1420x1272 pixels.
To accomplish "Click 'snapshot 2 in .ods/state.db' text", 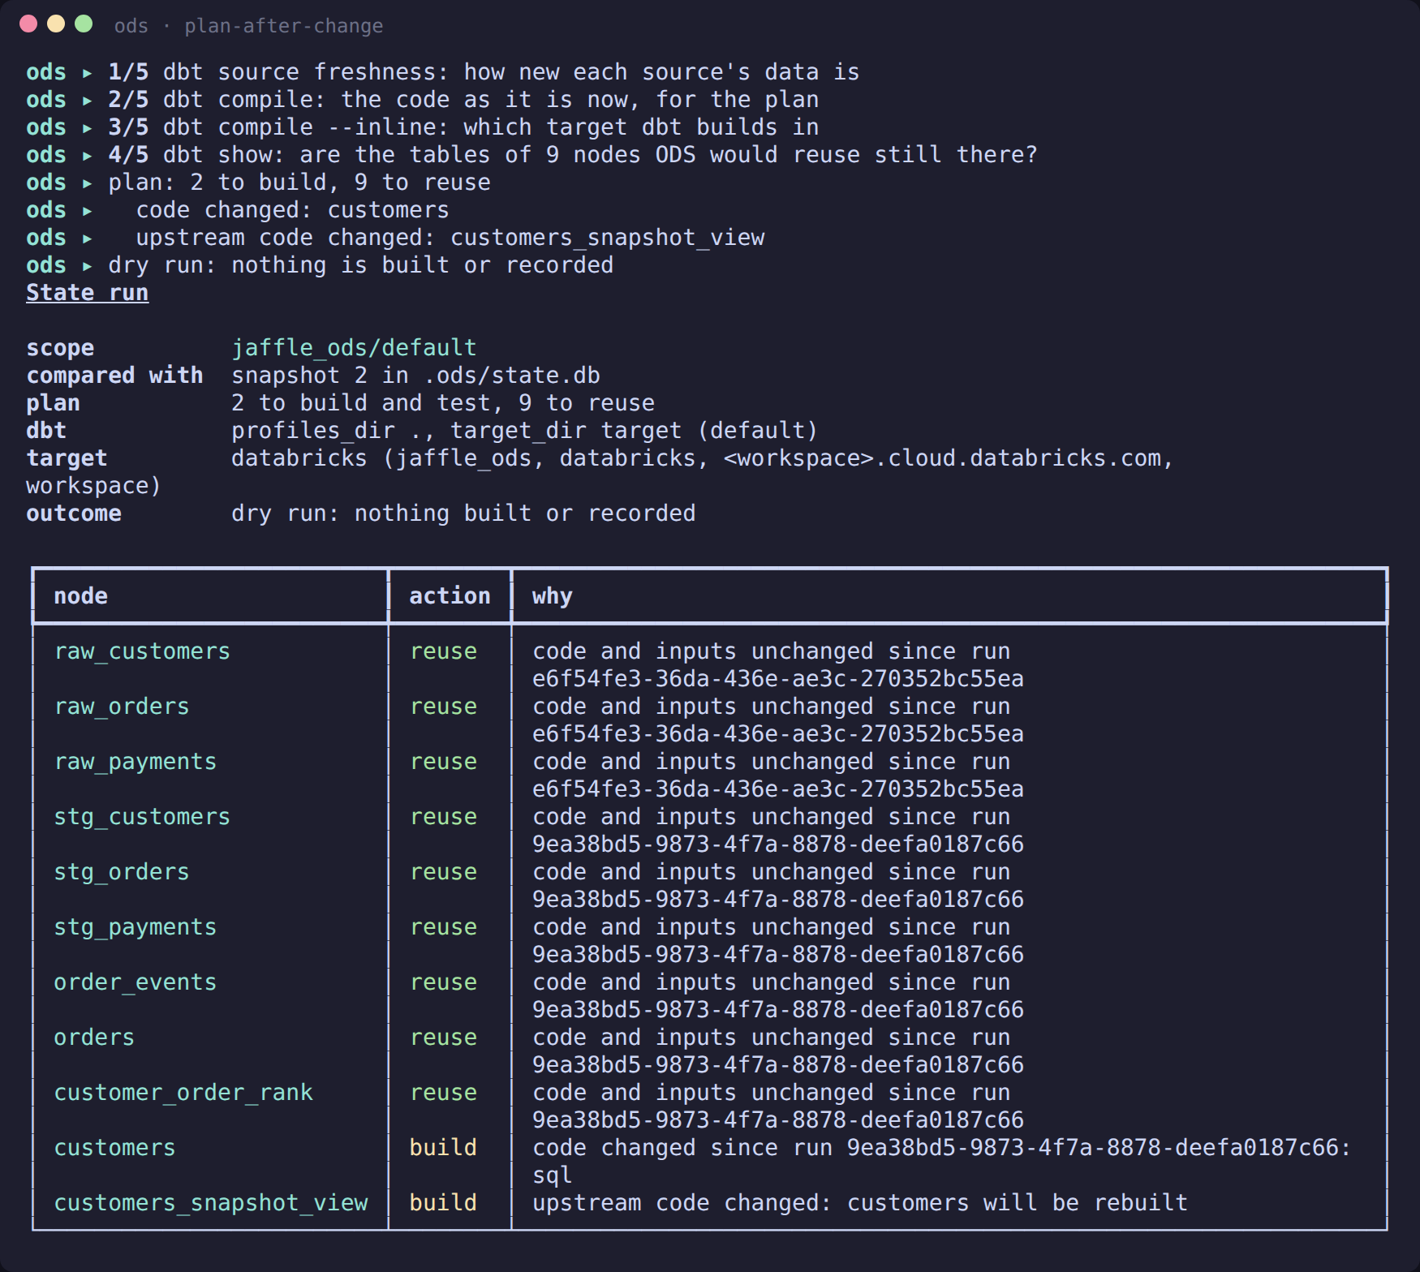I will (415, 376).
